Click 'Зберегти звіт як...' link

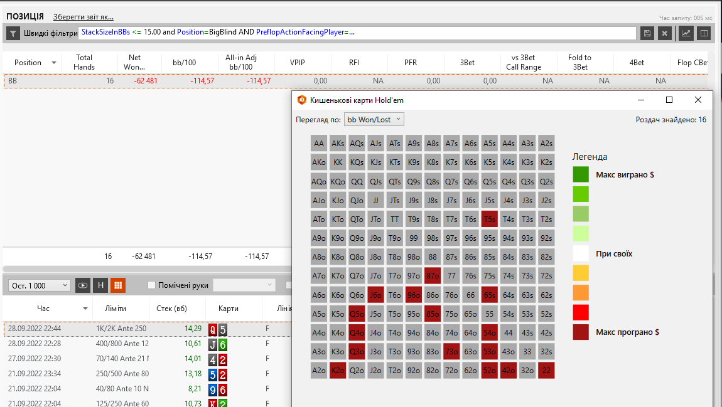[84, 17]
